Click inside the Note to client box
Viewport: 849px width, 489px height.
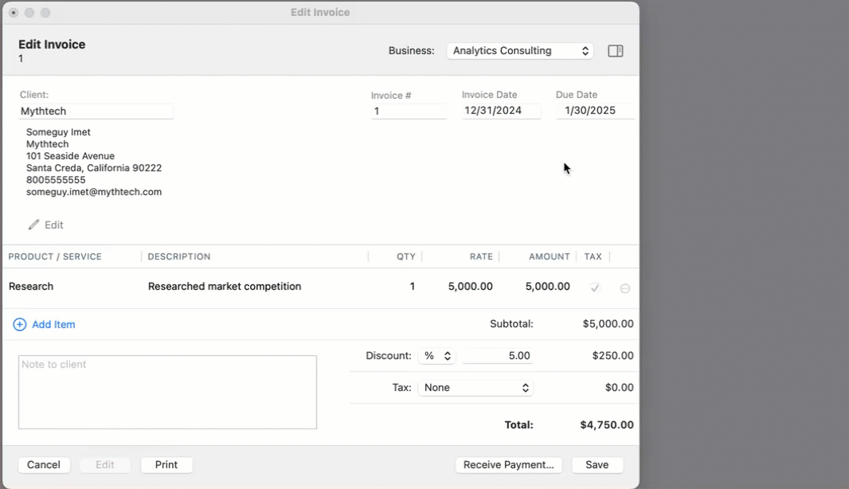coord(167,390)
